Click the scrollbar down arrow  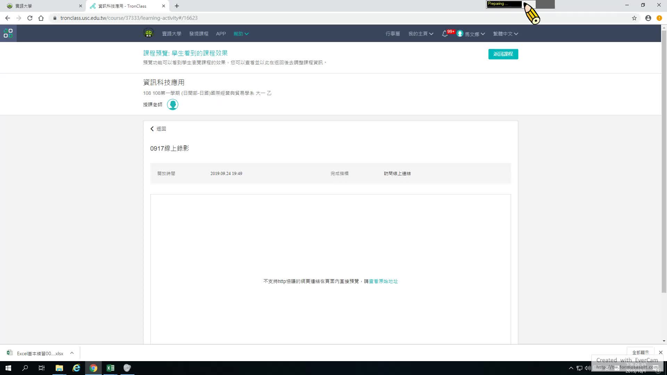coord(664,341)
